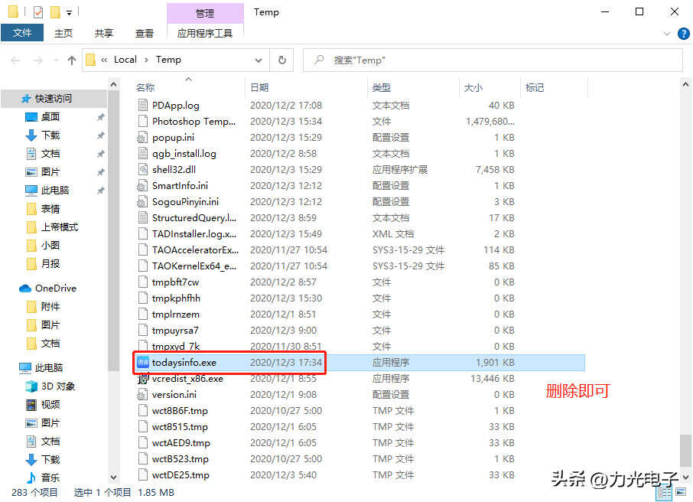Click the search Temp input box
The image size is (693, 502).
(x=493, y=60)
